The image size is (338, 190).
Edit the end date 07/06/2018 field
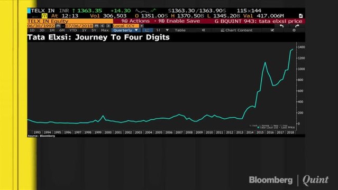pos(79,26)
